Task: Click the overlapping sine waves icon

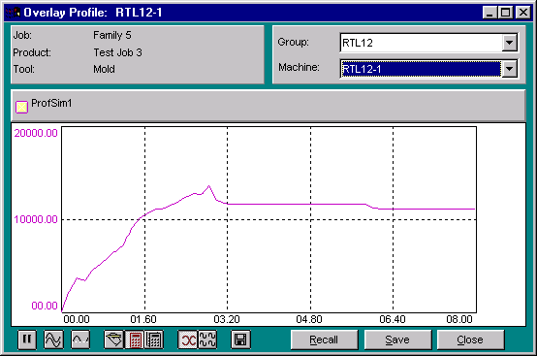Action: pos(53,340)
